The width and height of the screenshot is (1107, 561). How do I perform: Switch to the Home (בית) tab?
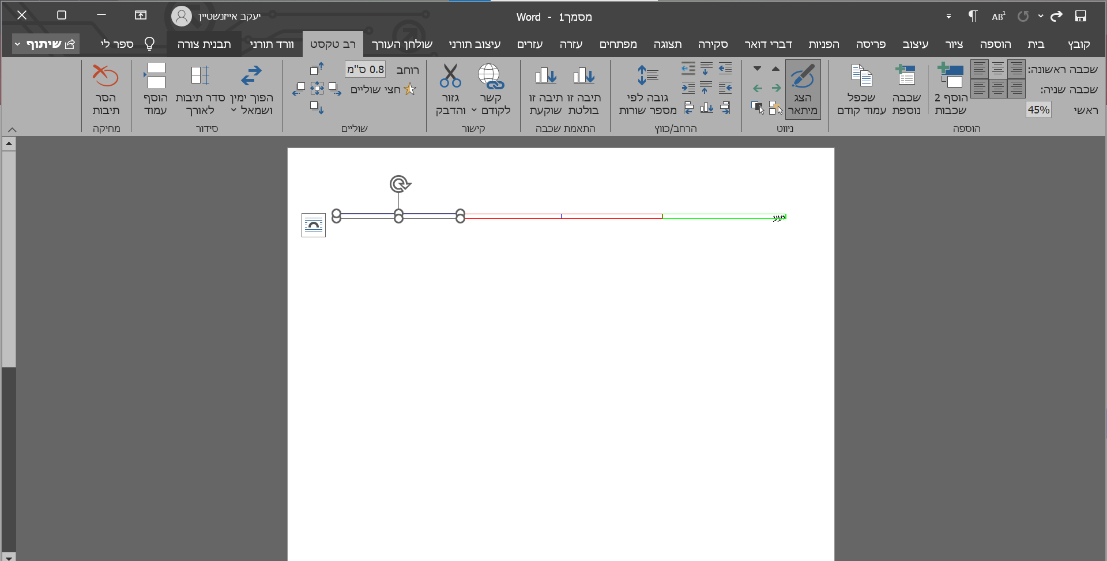1036,44
